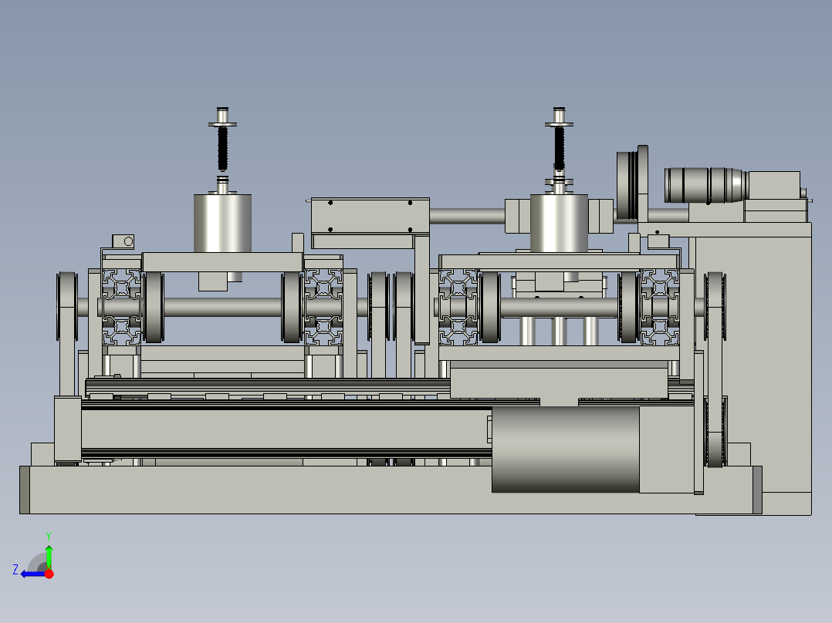
Task: Click the "Z" axis label
Action: [15, 570]
